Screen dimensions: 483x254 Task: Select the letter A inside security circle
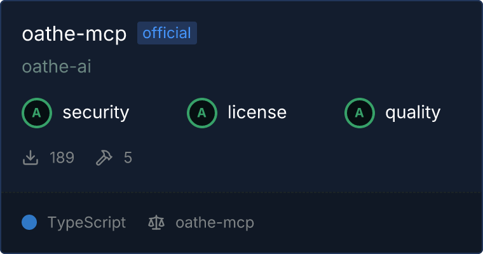click(37, 113)
